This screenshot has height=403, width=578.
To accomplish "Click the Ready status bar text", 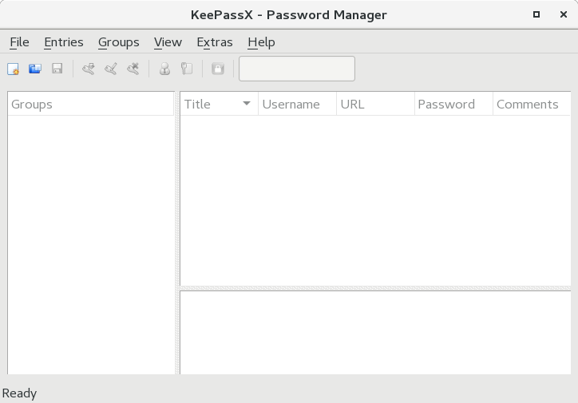I will pos(19,393).
